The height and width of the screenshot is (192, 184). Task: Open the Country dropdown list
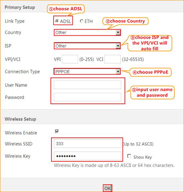click(87, 33)
